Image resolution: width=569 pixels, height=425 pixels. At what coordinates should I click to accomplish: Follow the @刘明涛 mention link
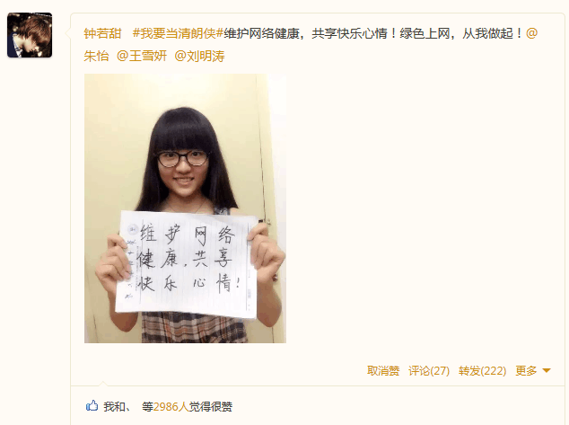tap(199, 56)
